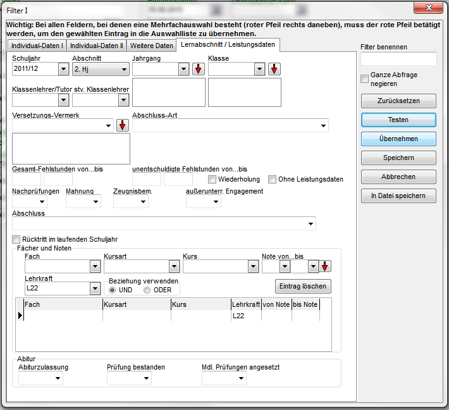The height and width of the screenshot is (410, 449).
Task: Tick Rücktritt im laufenden Schuljahr
Action: [16, 239]
